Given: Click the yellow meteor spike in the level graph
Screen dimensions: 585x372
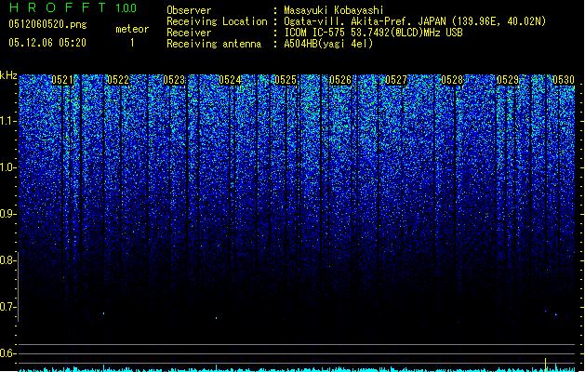Looking at the screenshot, I should (546, 365).
